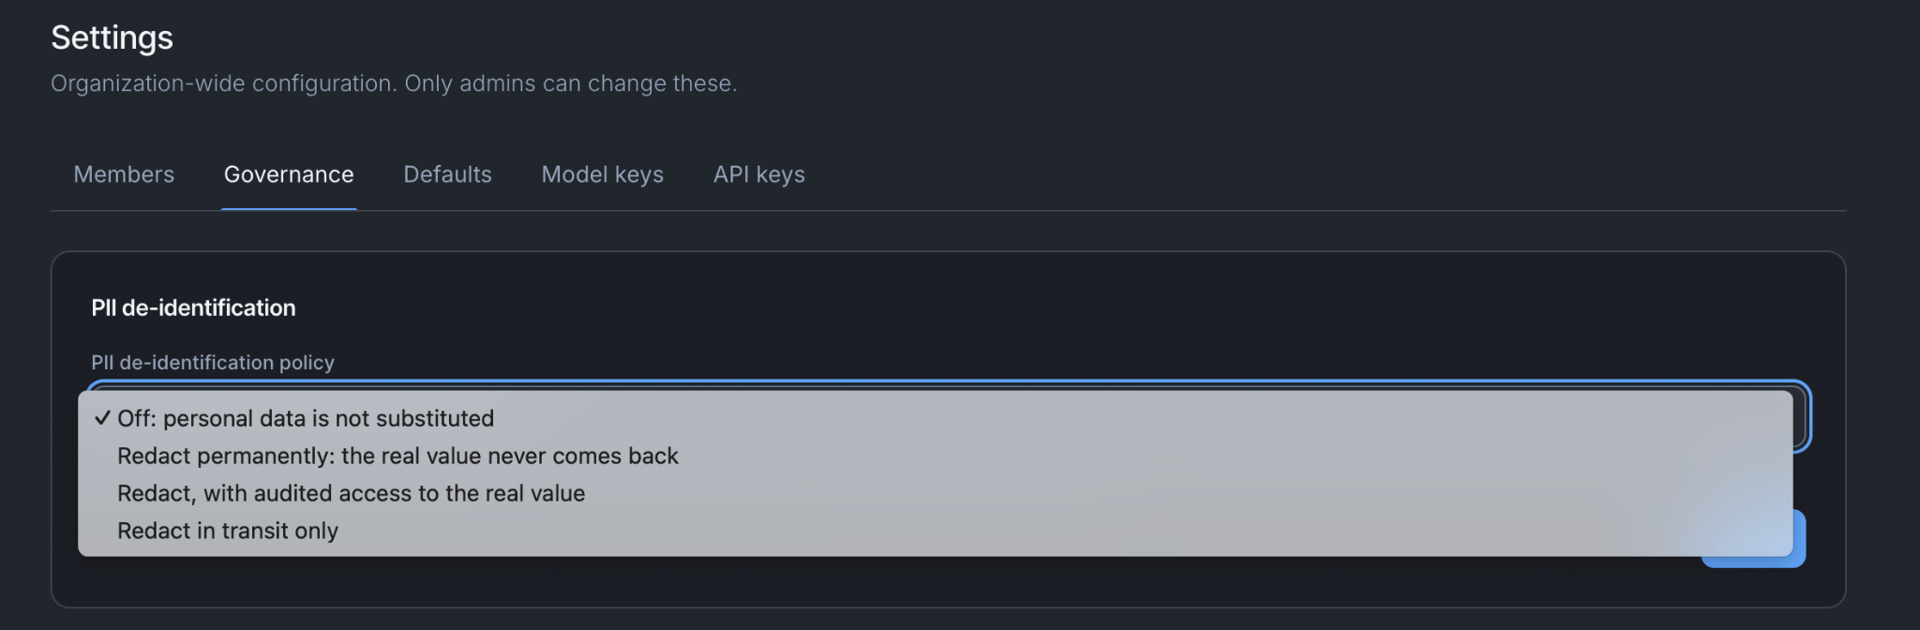Screen dimensions: 1920x630
Task: Choose 'Off: personal data is not substituted'
Action: pyautogui.click(x=935, y=418)
